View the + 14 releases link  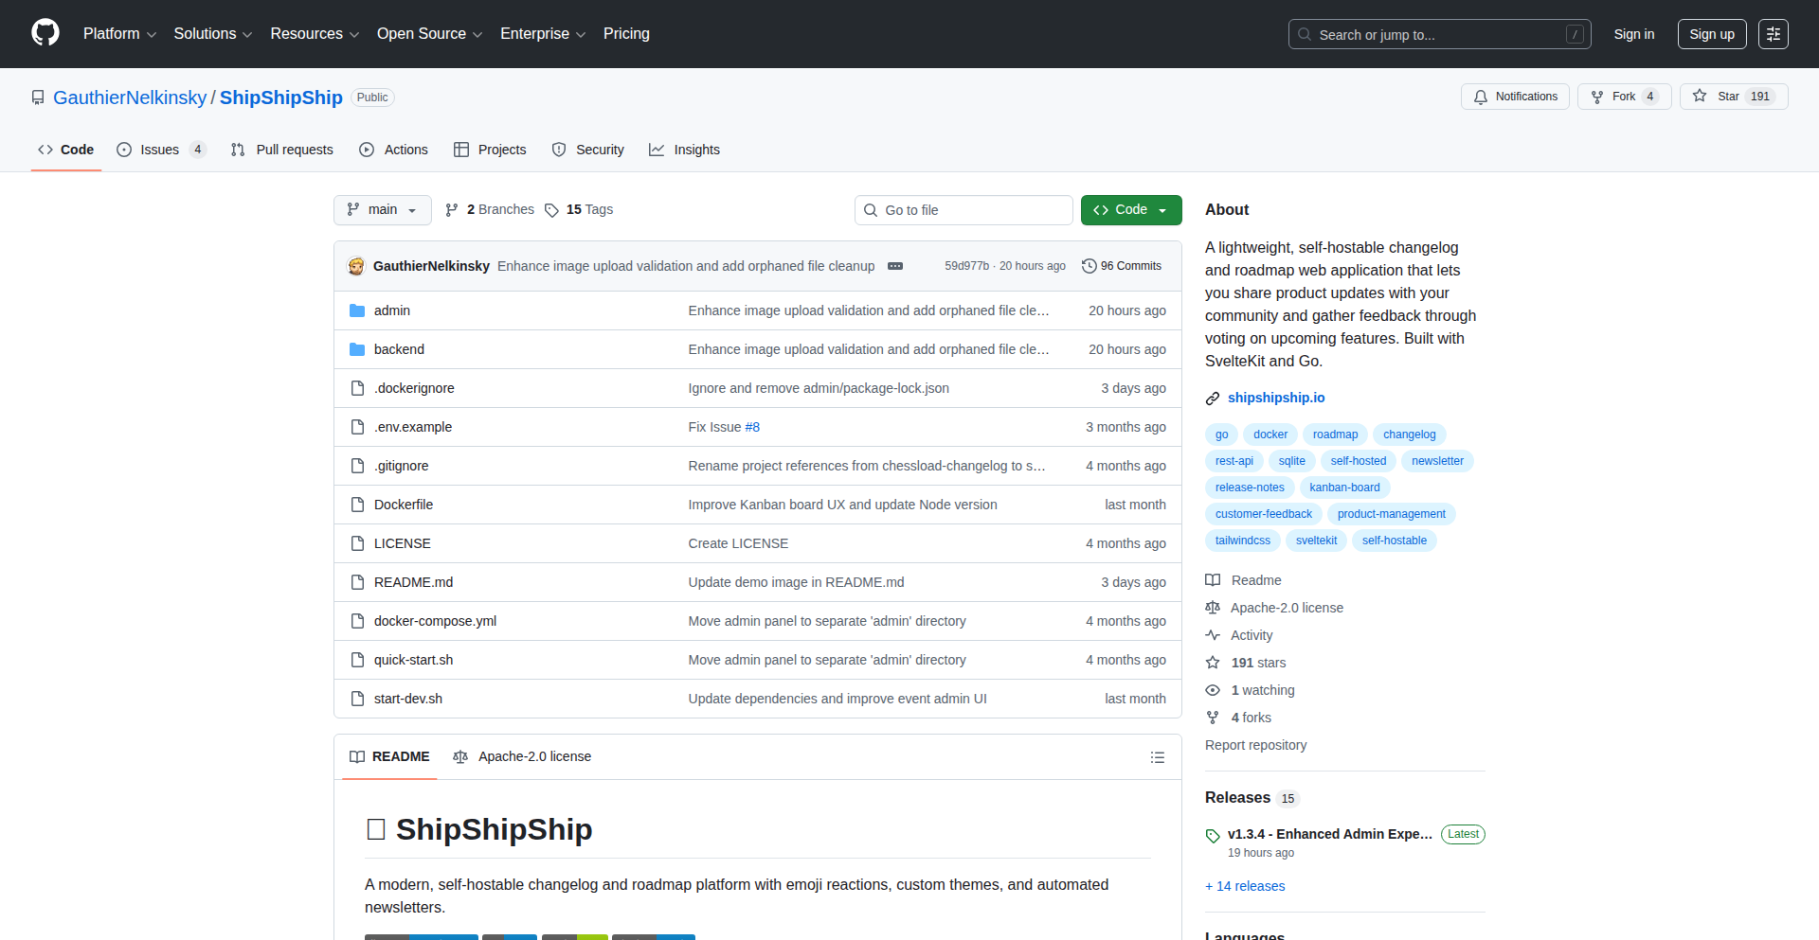(1245, 886)
